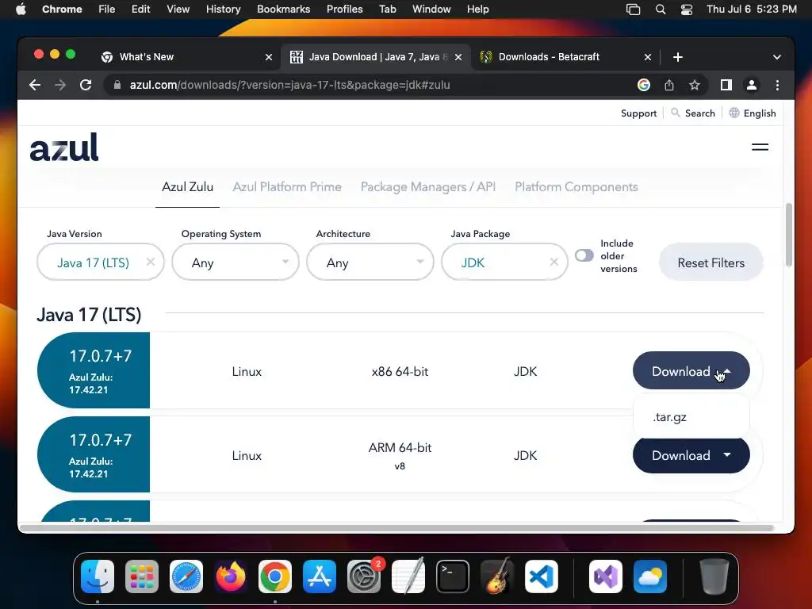The image size is (812, 609).
Task: Open the Chrome History menu
Action: pyautogui.click(x=223, y=9)
